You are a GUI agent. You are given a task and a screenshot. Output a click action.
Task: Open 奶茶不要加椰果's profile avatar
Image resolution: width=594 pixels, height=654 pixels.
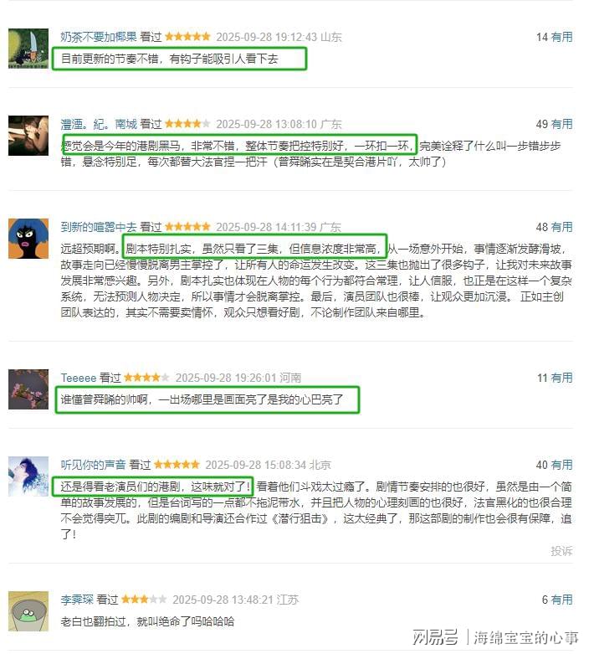28,49
